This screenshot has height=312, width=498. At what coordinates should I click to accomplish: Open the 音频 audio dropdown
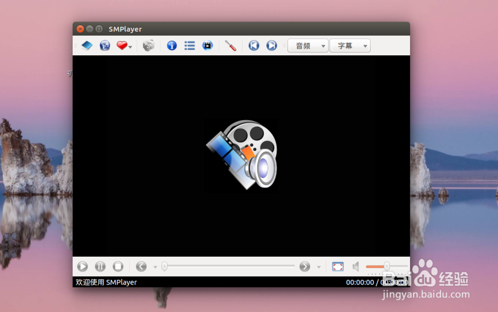308,46
